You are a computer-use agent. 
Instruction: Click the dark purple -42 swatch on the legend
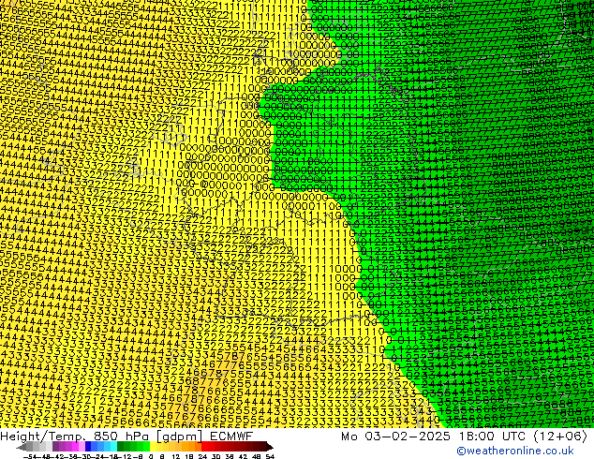(55, 446)
